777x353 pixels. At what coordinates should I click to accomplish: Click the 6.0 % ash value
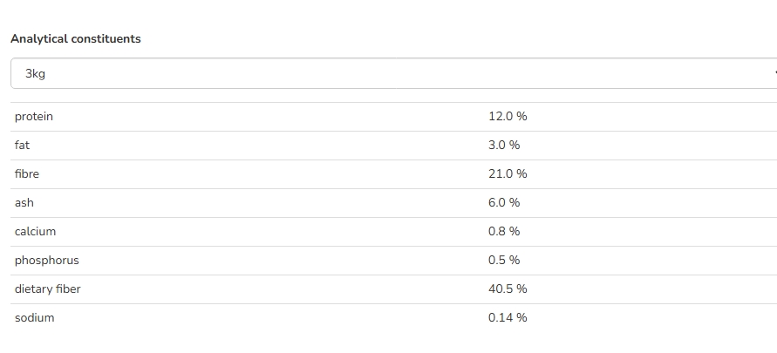[x=504, y=202]
